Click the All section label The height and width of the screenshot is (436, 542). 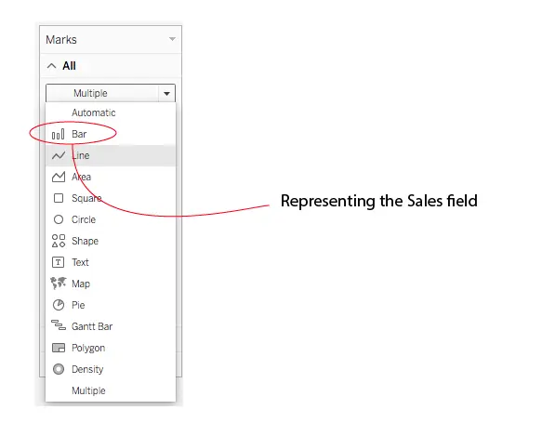tap(69, 66)
